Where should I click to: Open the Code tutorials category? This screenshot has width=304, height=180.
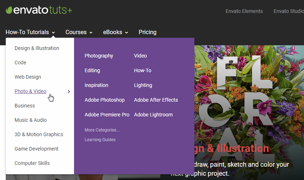20,63
